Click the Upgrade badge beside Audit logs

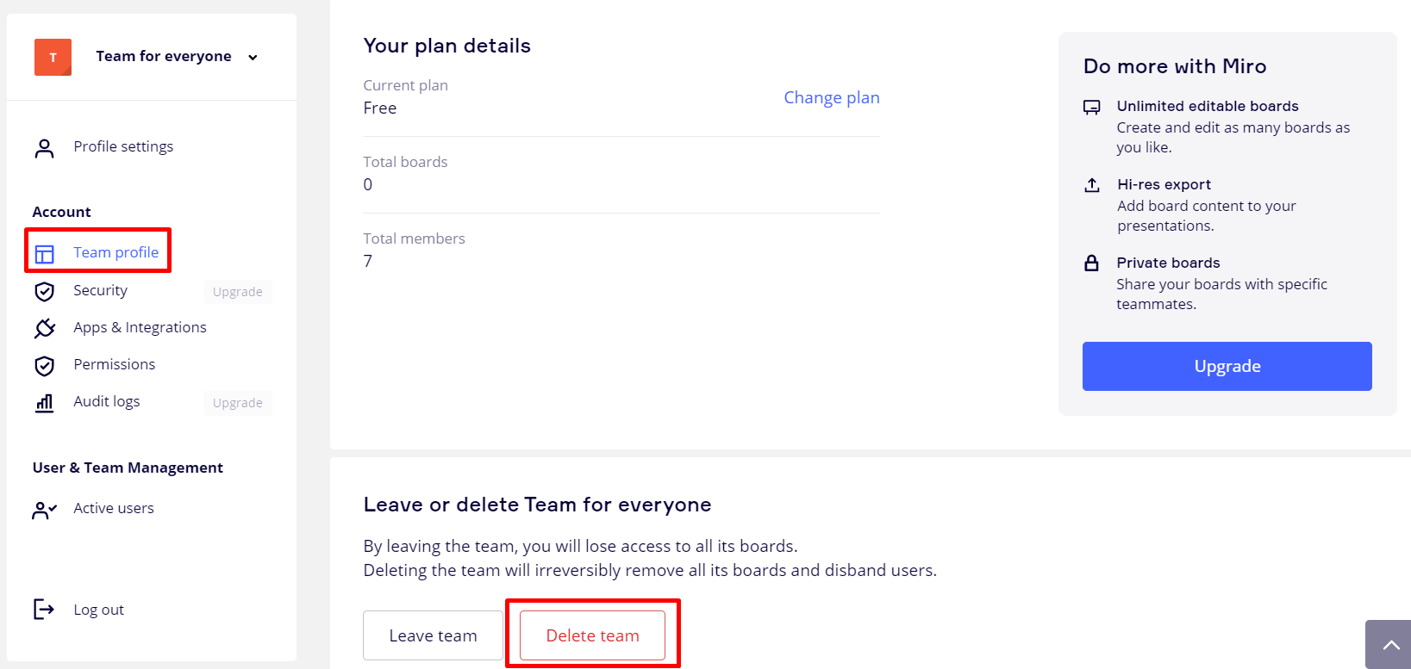[237, 403]
